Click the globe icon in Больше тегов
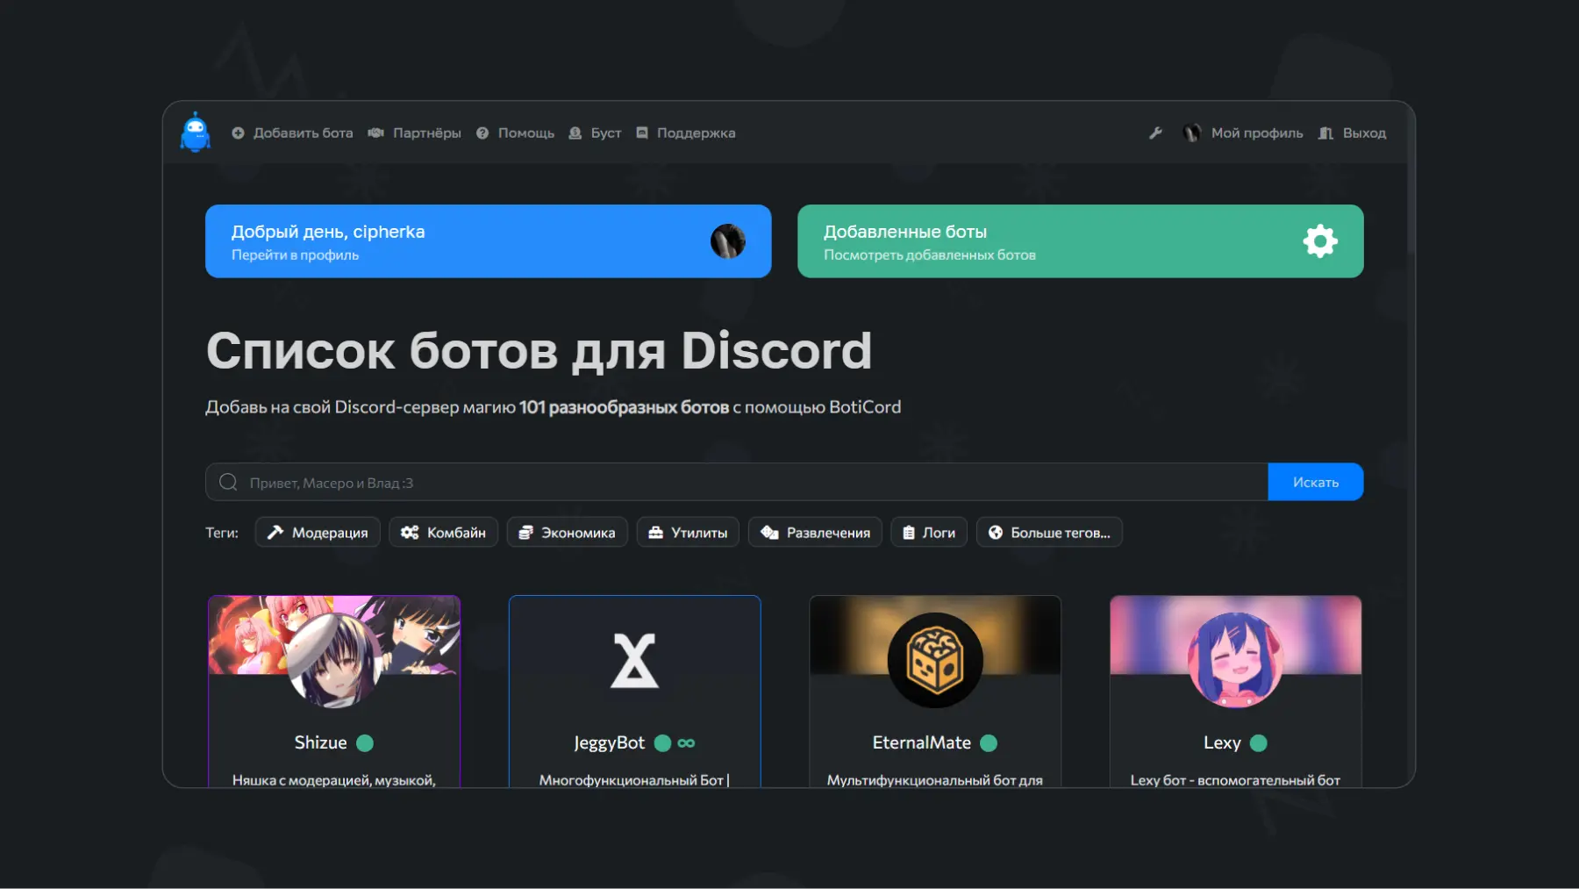Image resolution: width=1579 pixels, height=889 pixels. [x=996, y=533]
